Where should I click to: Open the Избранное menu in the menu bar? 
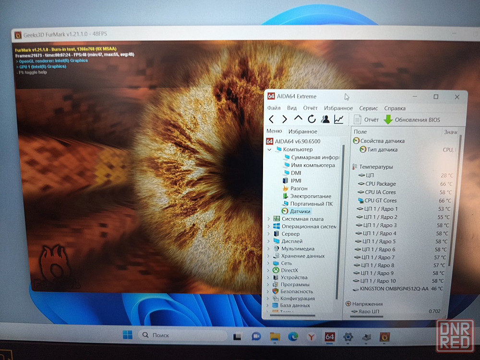[x=338, y=108]
